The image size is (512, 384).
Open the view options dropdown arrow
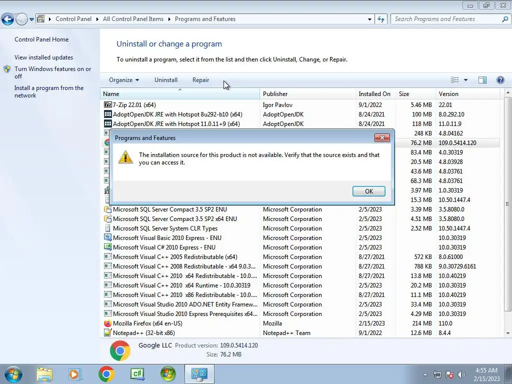(x=465, y=80)
